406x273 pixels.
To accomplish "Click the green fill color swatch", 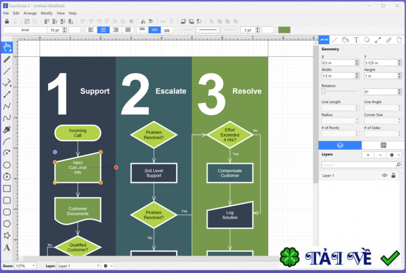I will (x=284, y=30).
